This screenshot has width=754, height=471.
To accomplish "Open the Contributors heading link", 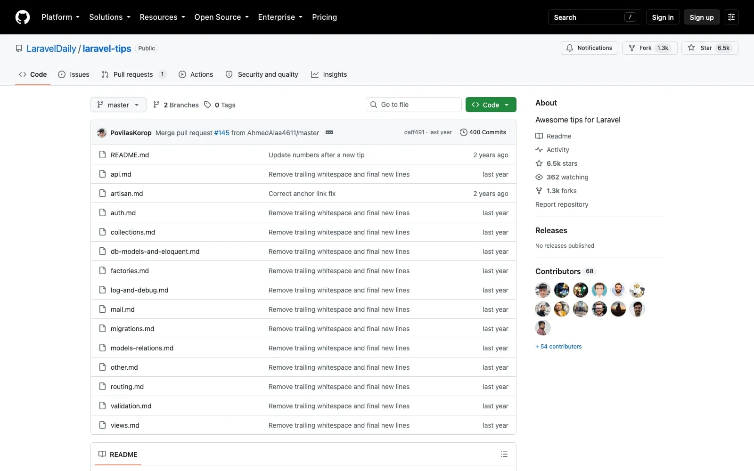I will (565, 271).
